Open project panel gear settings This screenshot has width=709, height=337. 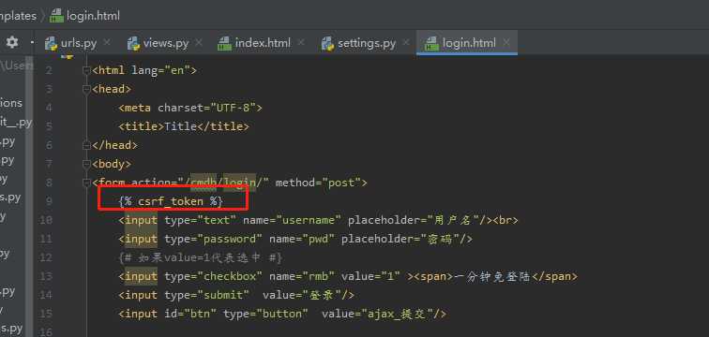pos(12,42)
